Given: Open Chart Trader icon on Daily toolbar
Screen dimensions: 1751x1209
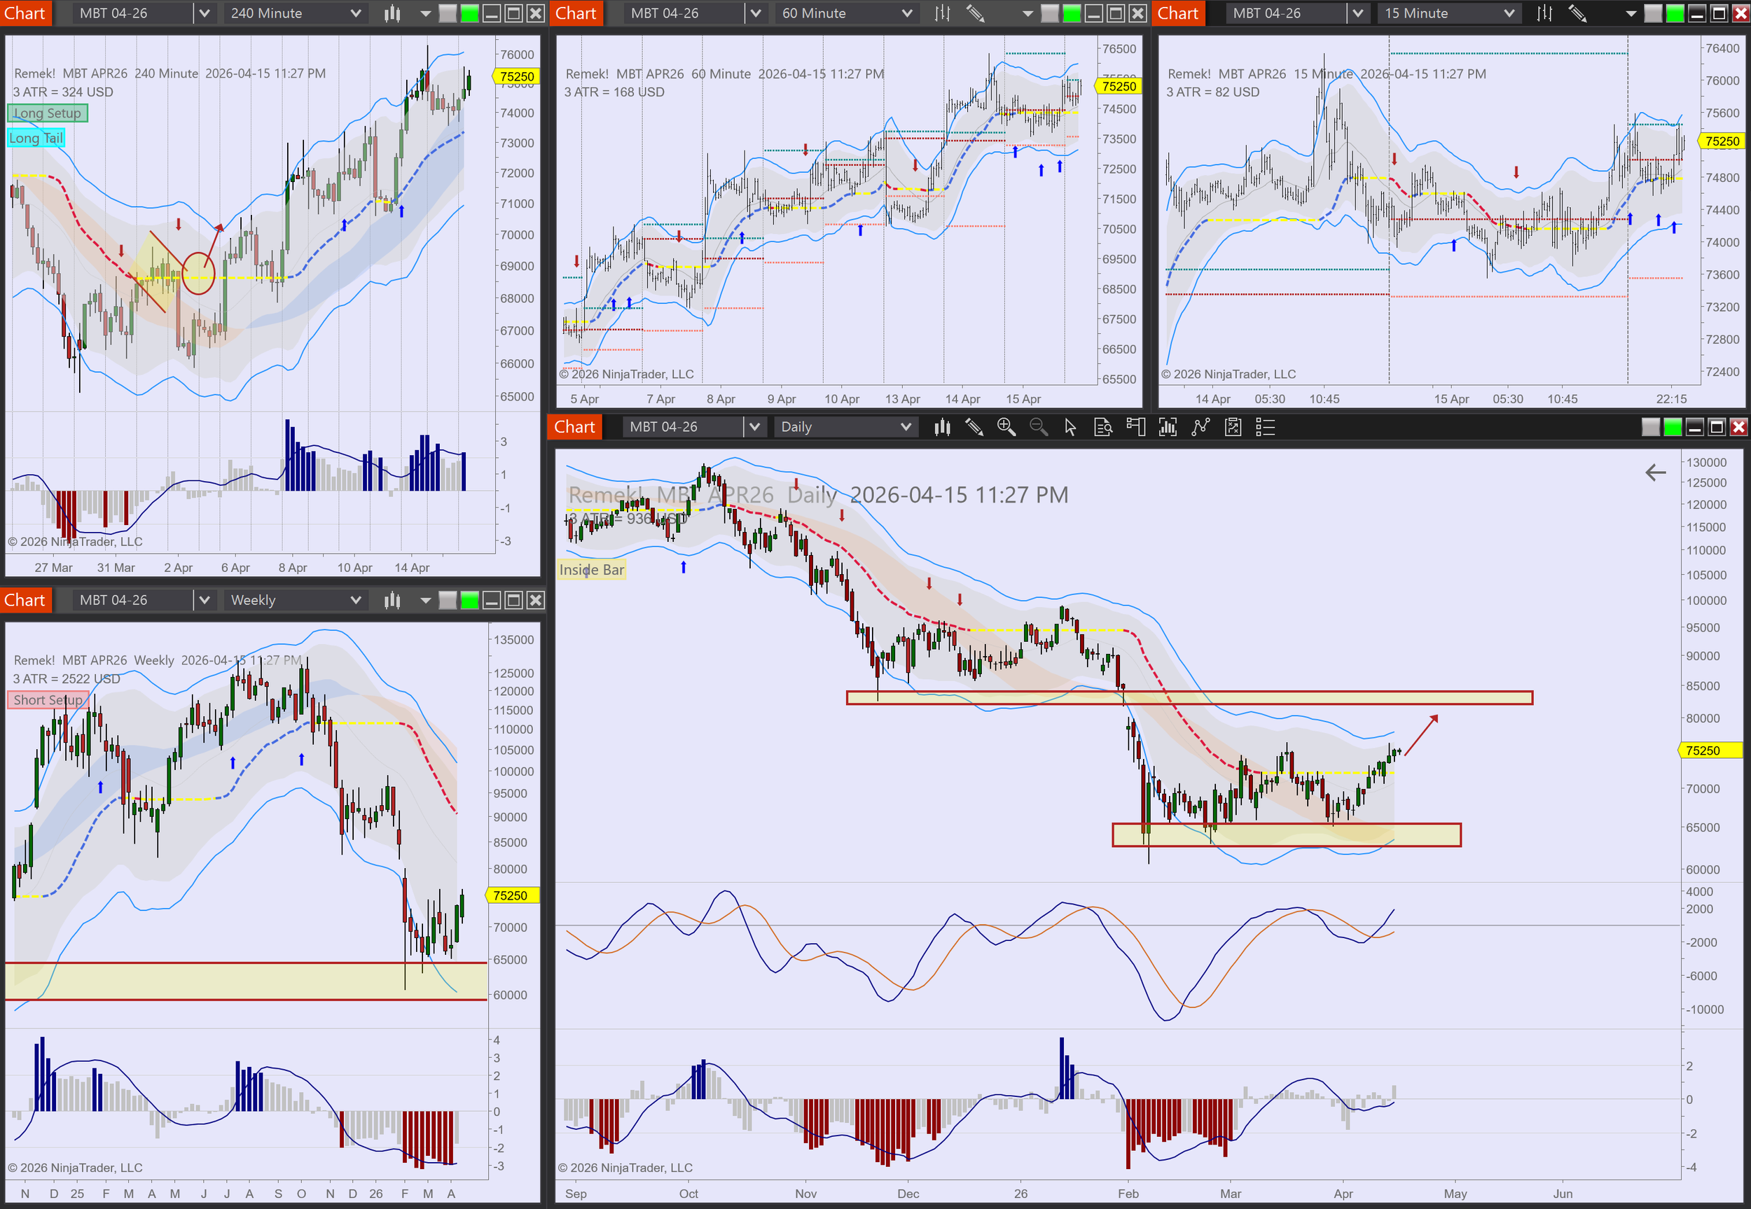Looking at the screenshot, I should click(x=1135, y=427).
